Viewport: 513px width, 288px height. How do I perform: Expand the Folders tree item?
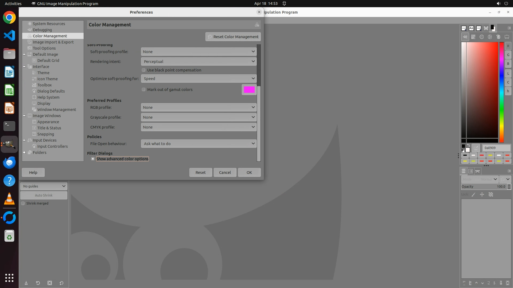[x=24, y=153]
